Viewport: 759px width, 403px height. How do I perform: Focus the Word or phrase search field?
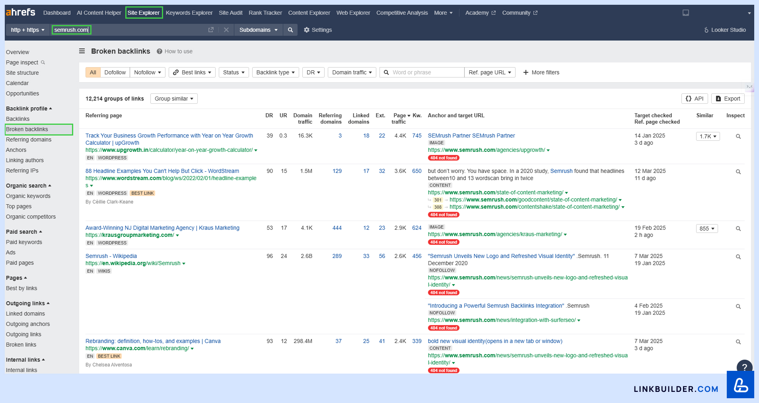(422, 72)
